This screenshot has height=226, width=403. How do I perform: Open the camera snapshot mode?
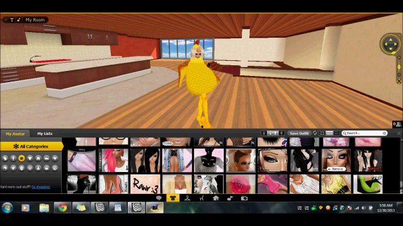pos(244,198)
